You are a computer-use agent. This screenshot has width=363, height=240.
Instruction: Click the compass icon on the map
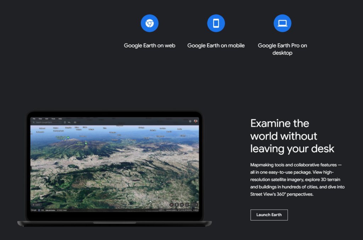tap(172, 204)
